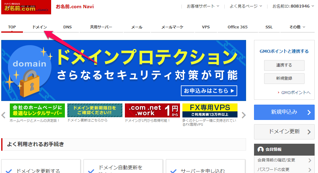Click the ドメインを更新する card

pos(41,166)
